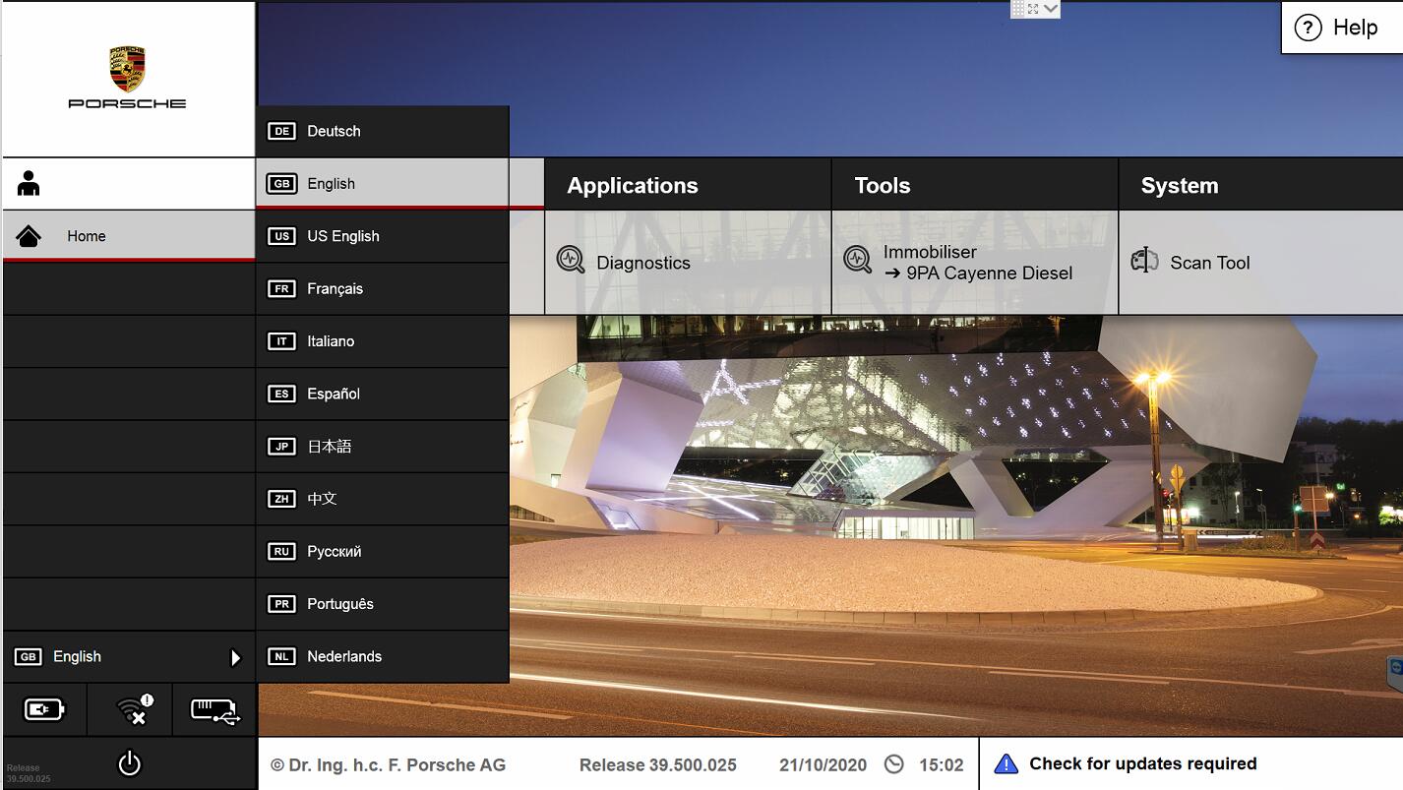This screenshot has height=790, width=1403.
Task: Open Immobiliser 9PA Cayenne Diesel tool
Action: [975, 263]
